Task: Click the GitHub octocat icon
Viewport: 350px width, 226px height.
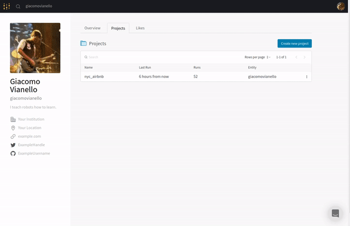Action: 13,153
